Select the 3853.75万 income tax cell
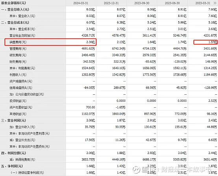This screenshot has width=218, height=176. point(88,159)
